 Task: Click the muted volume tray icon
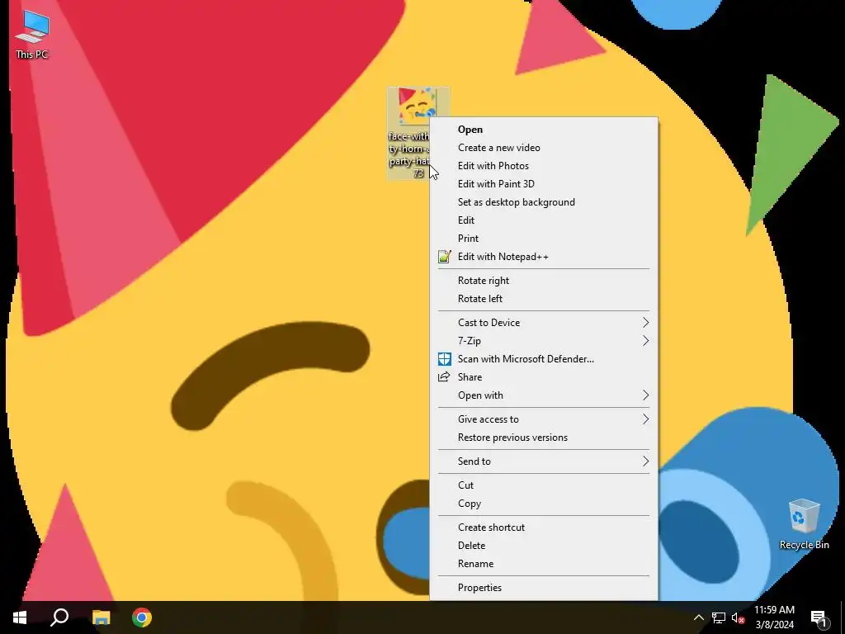(739, 617)
